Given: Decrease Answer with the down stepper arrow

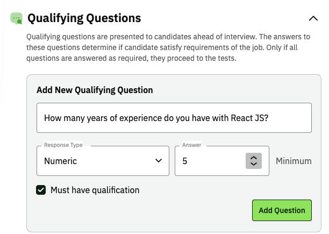Looking at the screenshot, I should (x=254, y=164).
